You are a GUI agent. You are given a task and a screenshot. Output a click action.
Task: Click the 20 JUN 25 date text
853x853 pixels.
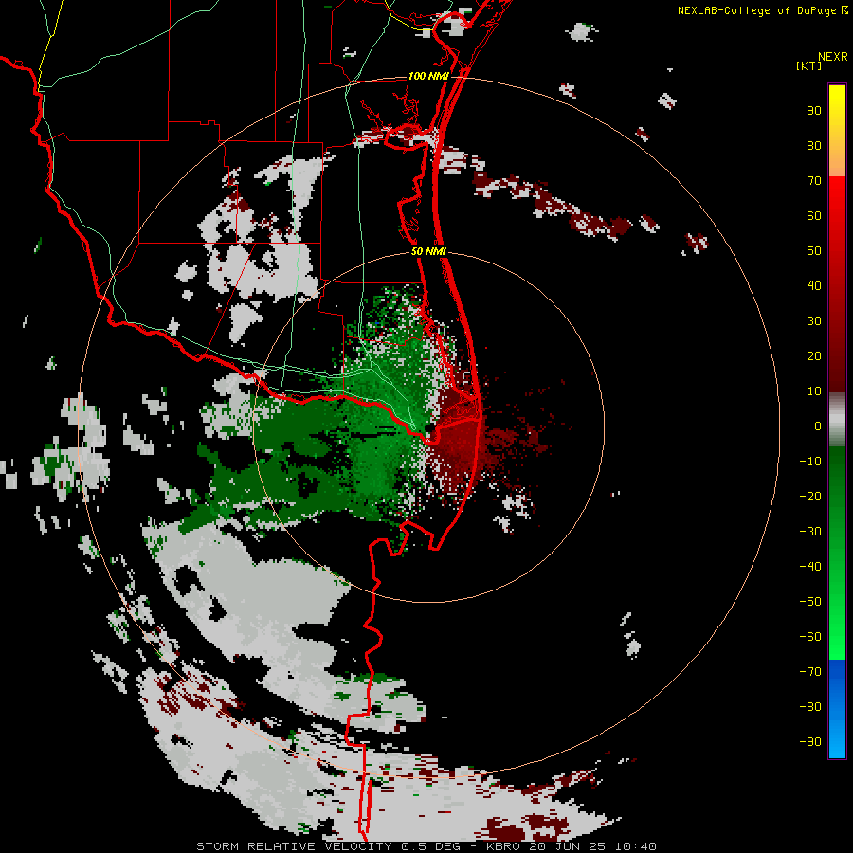(x=568, y=846)
